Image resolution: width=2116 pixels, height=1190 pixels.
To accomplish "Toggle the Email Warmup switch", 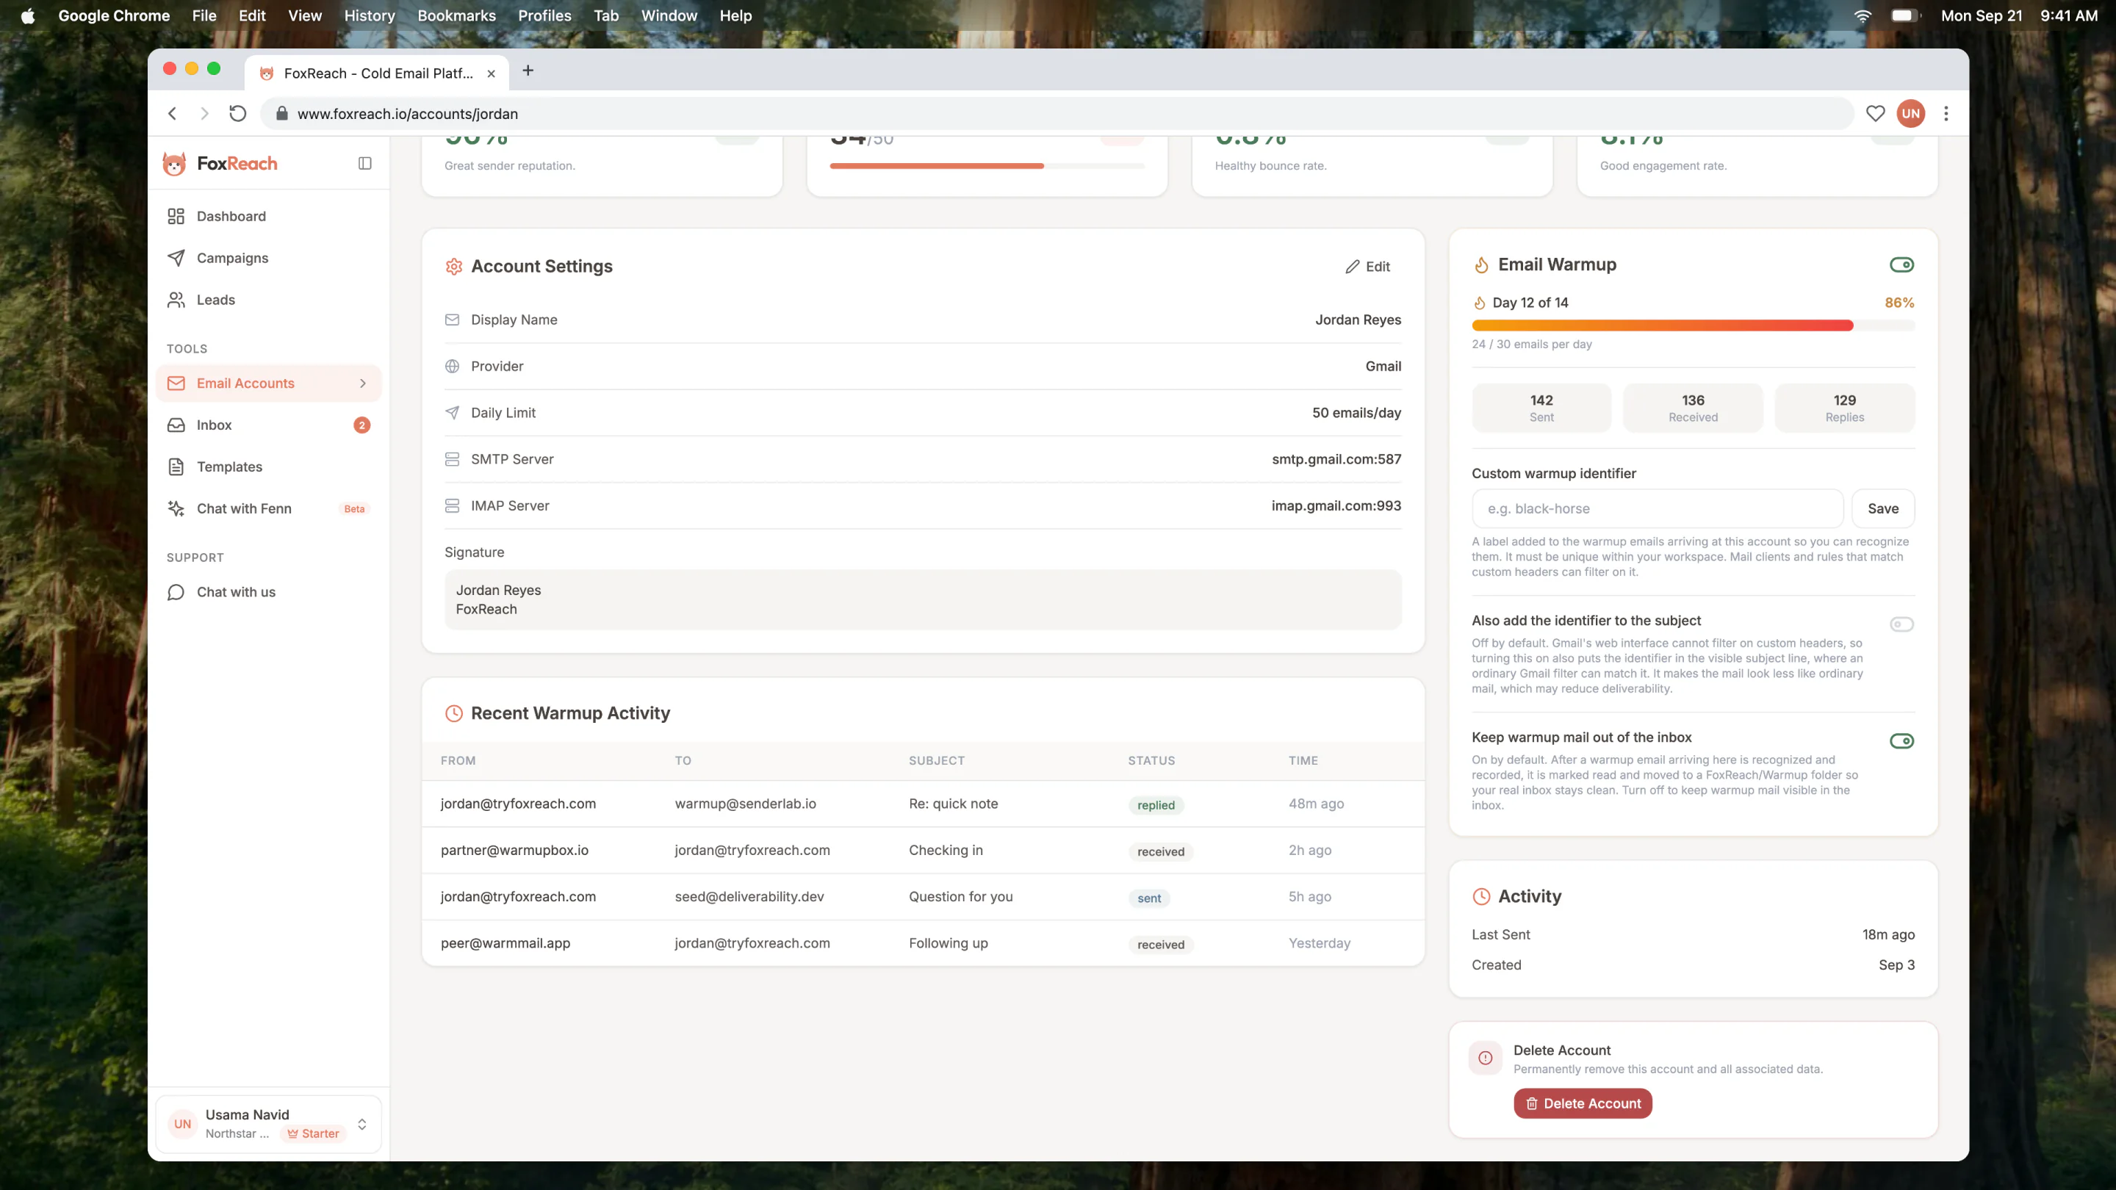I will 1901,264.
